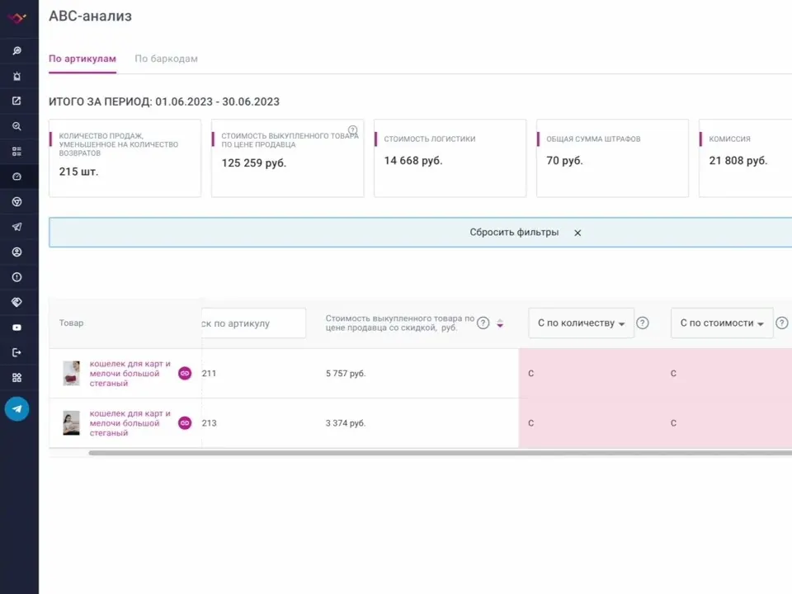This screenshot has height=594, width=792.
Task: Open 'С по стоимости' dropdown
Action: pyautogui.click(x=722, y=323)
